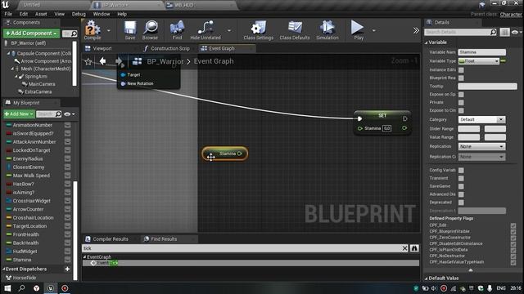Select the Stamina variable in list
This screenshot has height=294, width=524.
[22, 260]
